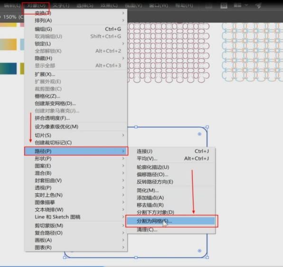283x267 pixels.
Task: Click the icon left of the St icon
Action: tap(209, 6)
